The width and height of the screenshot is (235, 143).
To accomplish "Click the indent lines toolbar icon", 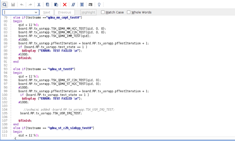I will [91, 5].
